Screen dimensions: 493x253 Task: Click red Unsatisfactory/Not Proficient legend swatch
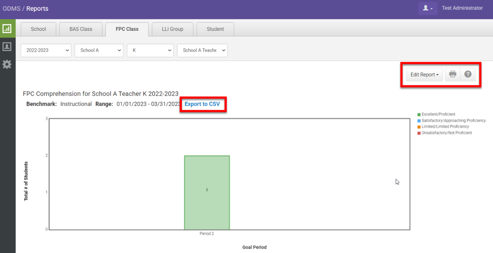419,133
